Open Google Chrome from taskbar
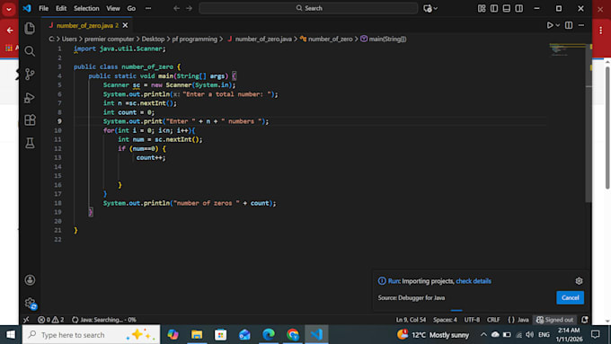 [x=292, y=335]
